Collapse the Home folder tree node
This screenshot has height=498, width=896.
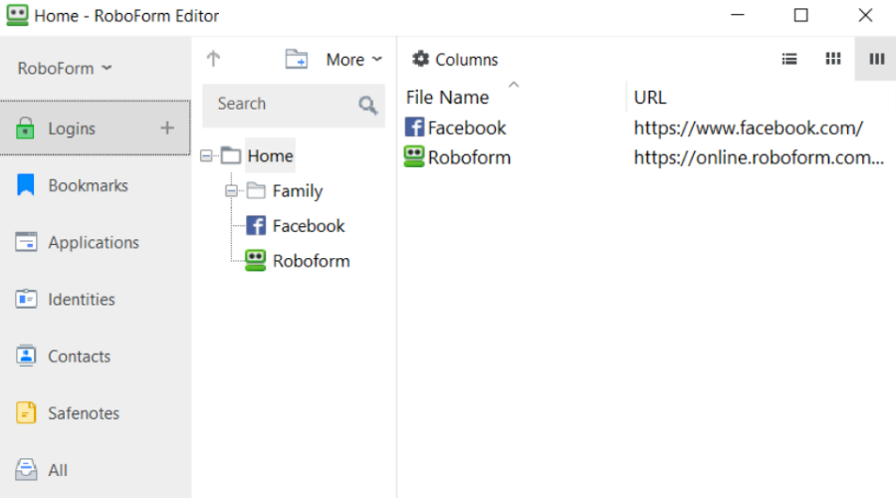(206, 155)
